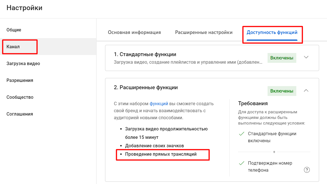Click checkmark icon beside Стандартные функции включены
The width and height of the screenshot is (327, 184).
click(x=241, y=134)
